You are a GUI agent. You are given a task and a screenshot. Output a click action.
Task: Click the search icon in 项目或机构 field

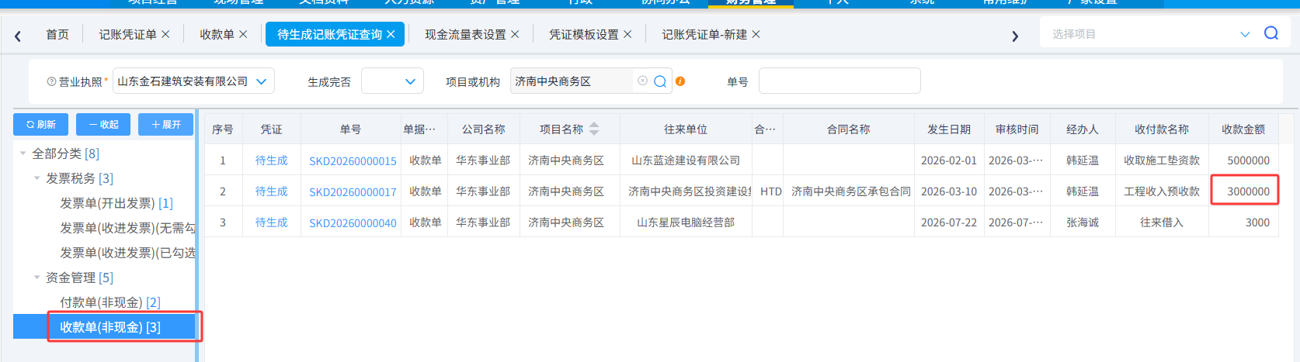click(660, 81)
